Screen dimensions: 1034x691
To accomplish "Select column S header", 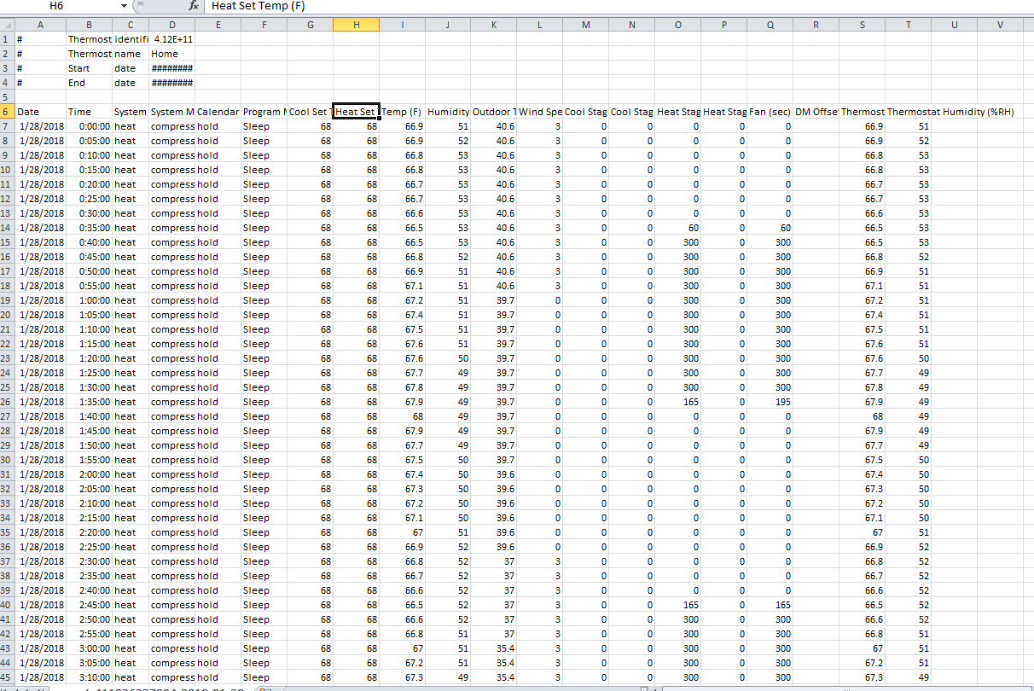I will pos(862,25).
